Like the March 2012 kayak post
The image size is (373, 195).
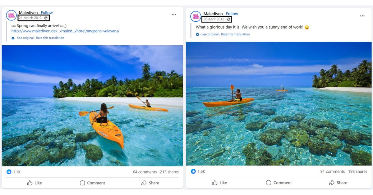click(35, 183)
